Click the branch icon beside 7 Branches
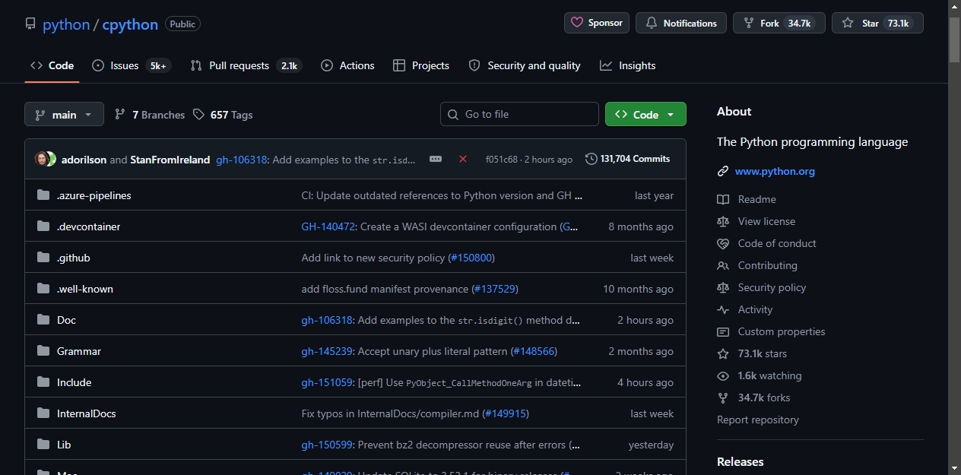This screenshot has width=961, height=475. tap(120, 114)
